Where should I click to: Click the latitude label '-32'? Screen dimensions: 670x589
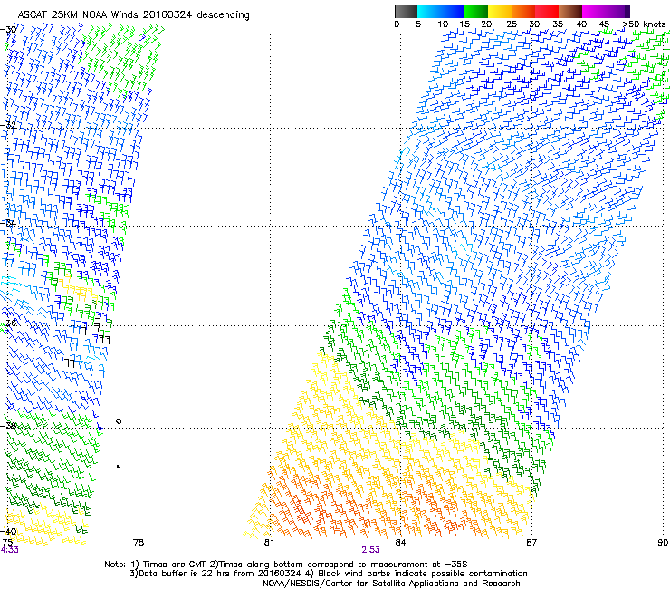(x=9, y=125)
